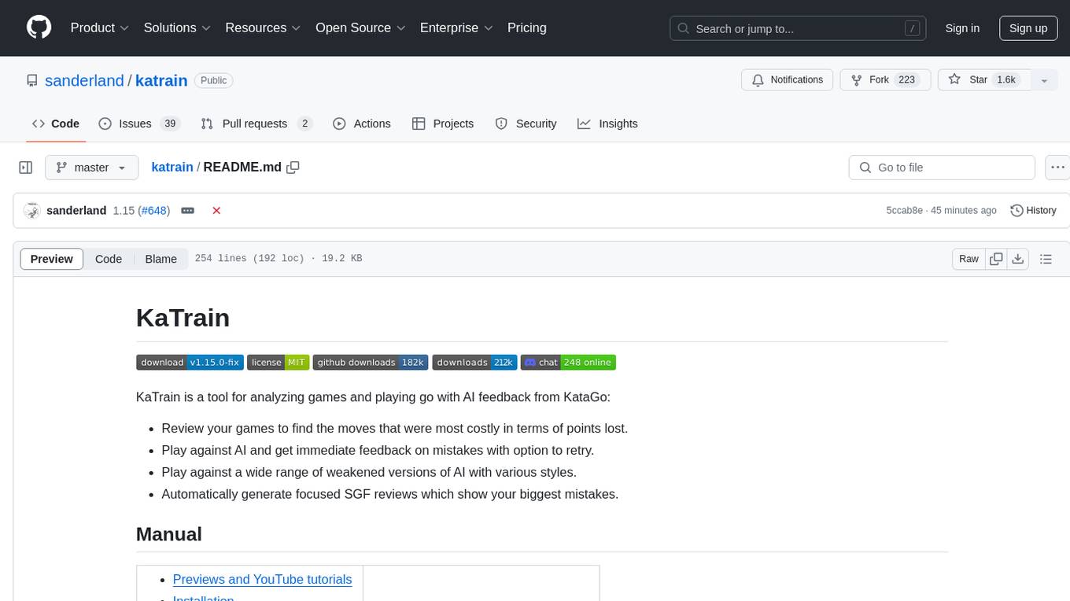Viewport: 1070px width, 601px height.
Task: Copy raw file contents icon
Action: [x=996, y=259]
